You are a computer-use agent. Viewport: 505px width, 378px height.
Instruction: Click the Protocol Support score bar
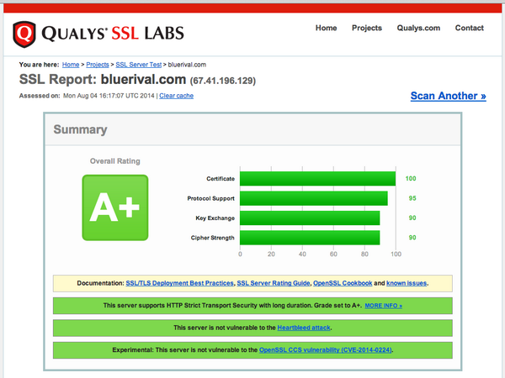pyautogui.click(x=314, y=198)
